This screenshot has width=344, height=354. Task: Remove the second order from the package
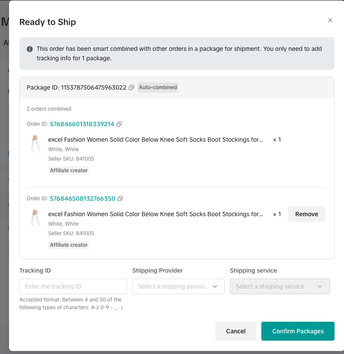point(307,214)
